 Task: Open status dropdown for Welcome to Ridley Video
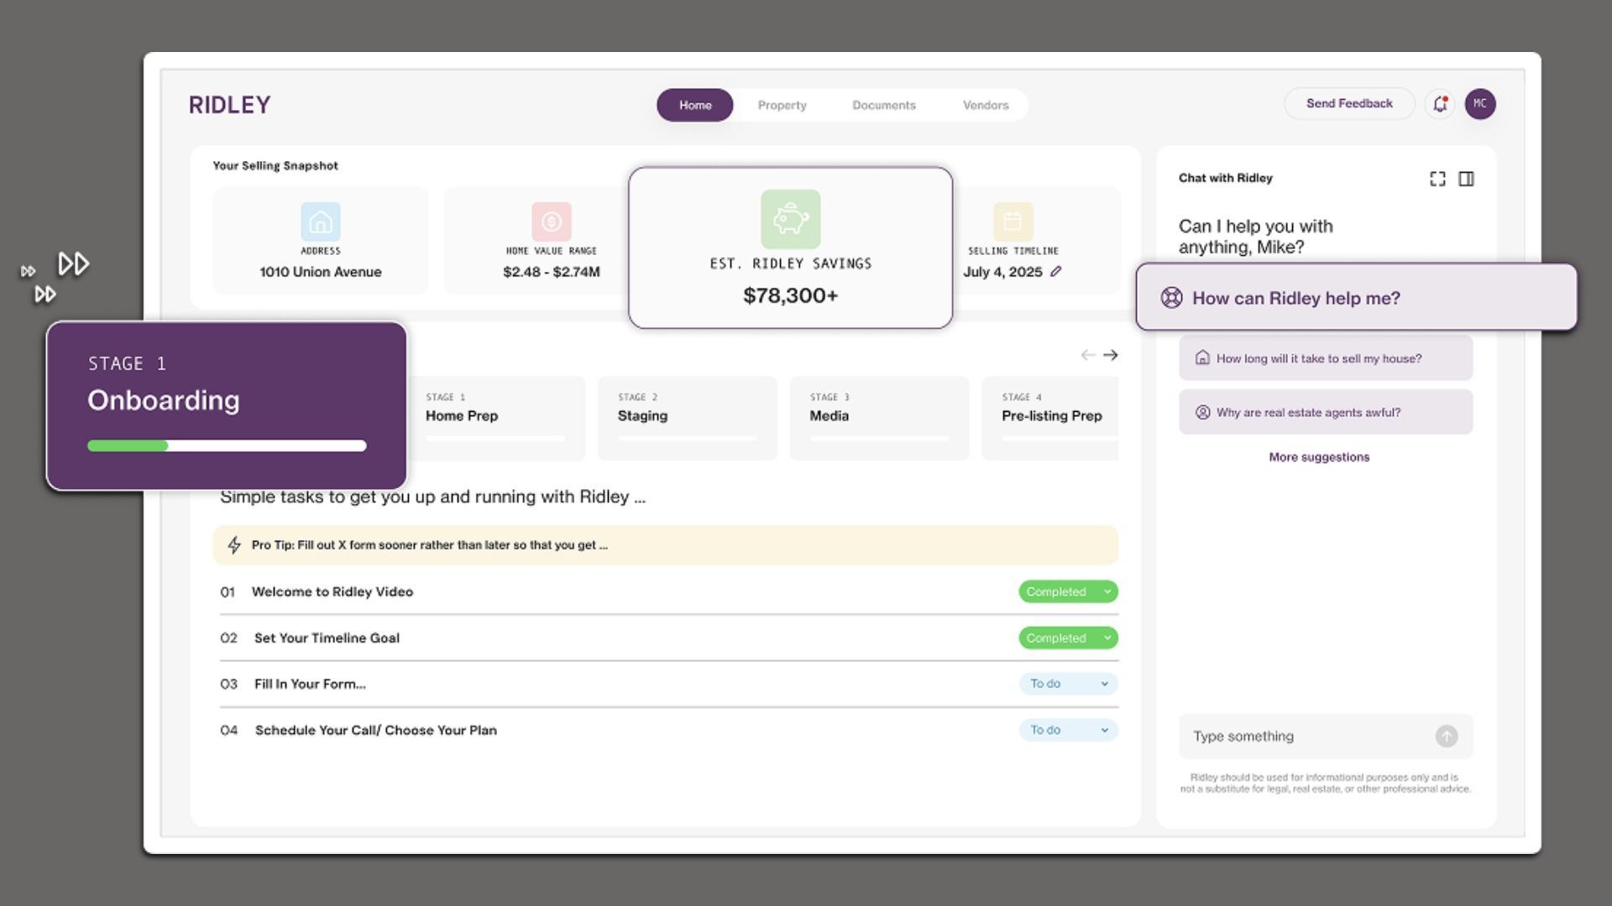pos(1067,591)
